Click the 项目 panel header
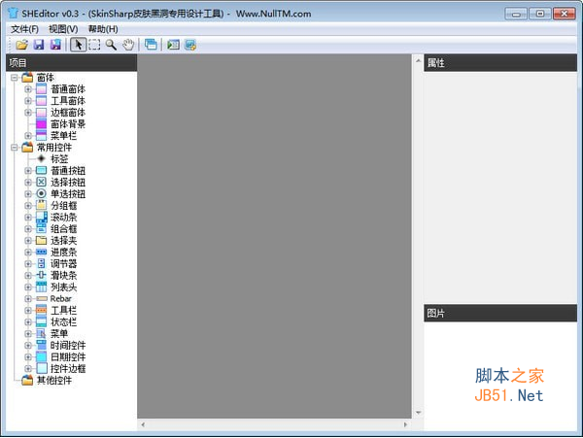The width and height of the screenshot is (583, 438). point(71,63)
